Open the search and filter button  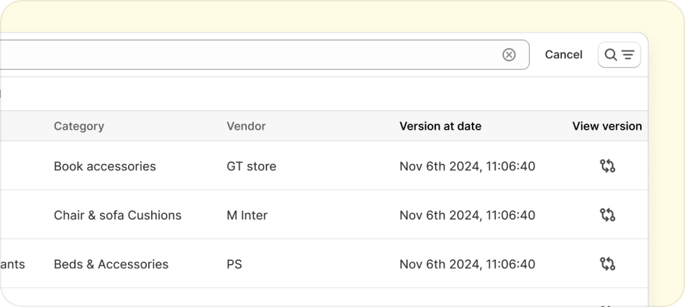coord(619,54)
